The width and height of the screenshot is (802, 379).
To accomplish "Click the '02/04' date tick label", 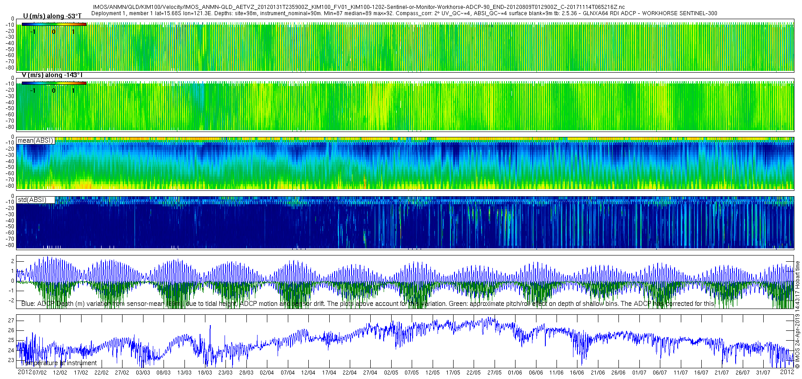I will 267,372.
